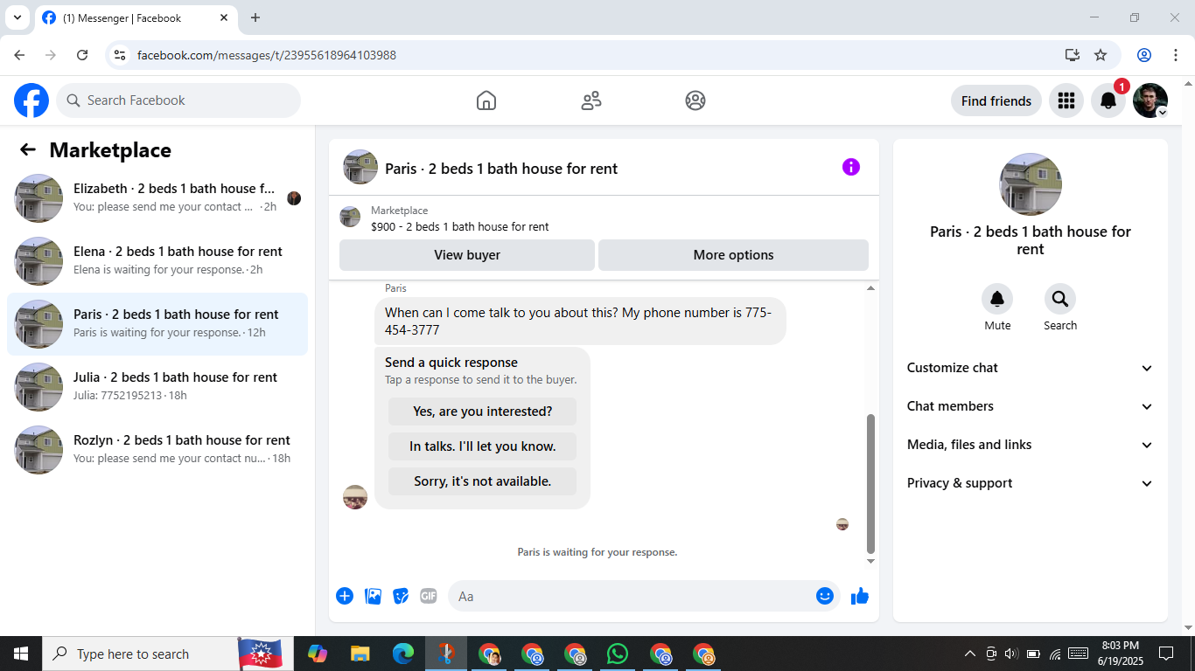Open the emoji picker
The height and width of the screenshot is (671, 1195).
point(825,596)
